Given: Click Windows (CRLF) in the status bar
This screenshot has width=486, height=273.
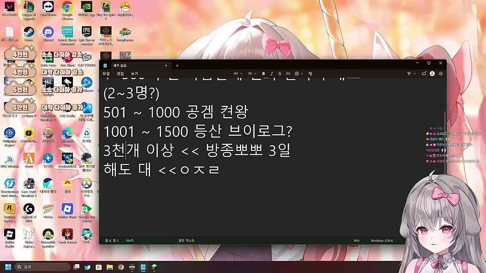Looking at the screenshot, I should [382, 241].
